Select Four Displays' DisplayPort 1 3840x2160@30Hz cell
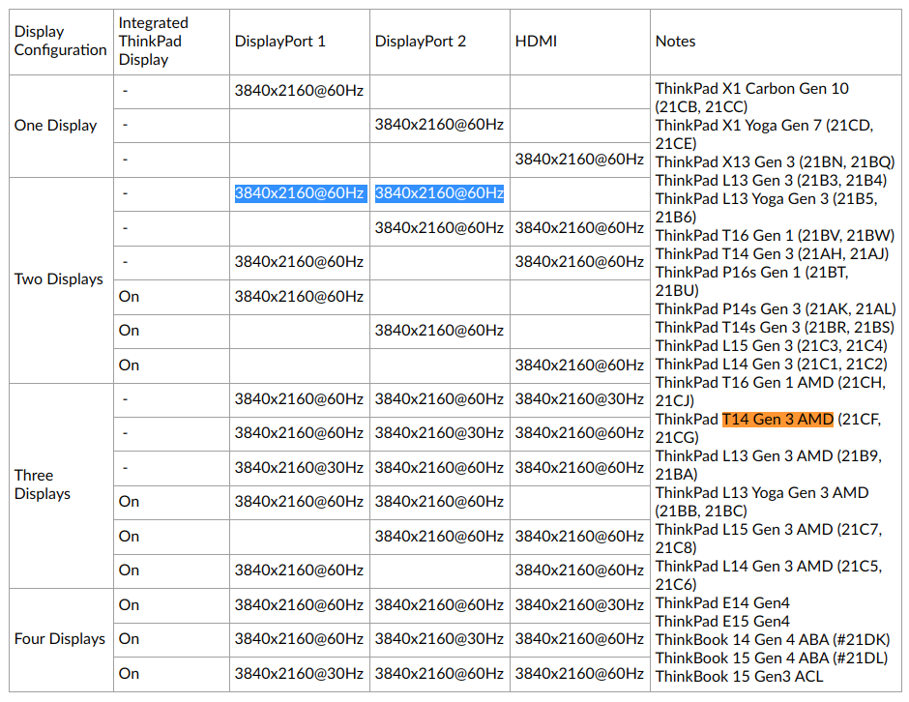The image size is (909, 702). pyautogui.click(x=299, y=674)
